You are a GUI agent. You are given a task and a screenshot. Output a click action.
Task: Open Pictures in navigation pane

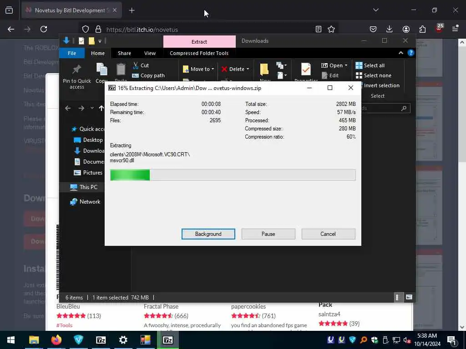(88, 172)
